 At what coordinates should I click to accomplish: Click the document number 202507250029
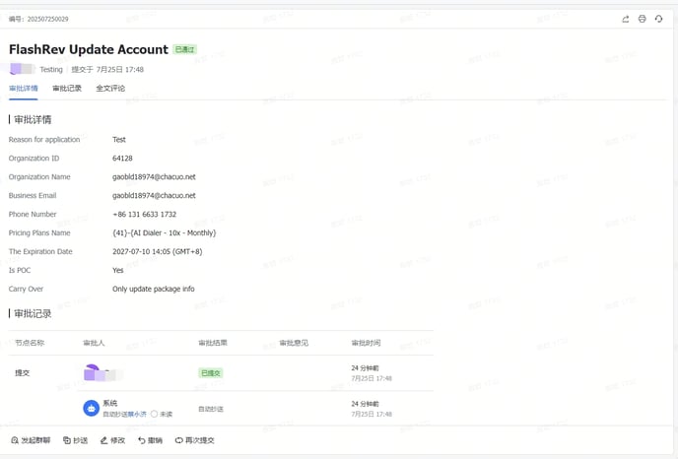47,19
